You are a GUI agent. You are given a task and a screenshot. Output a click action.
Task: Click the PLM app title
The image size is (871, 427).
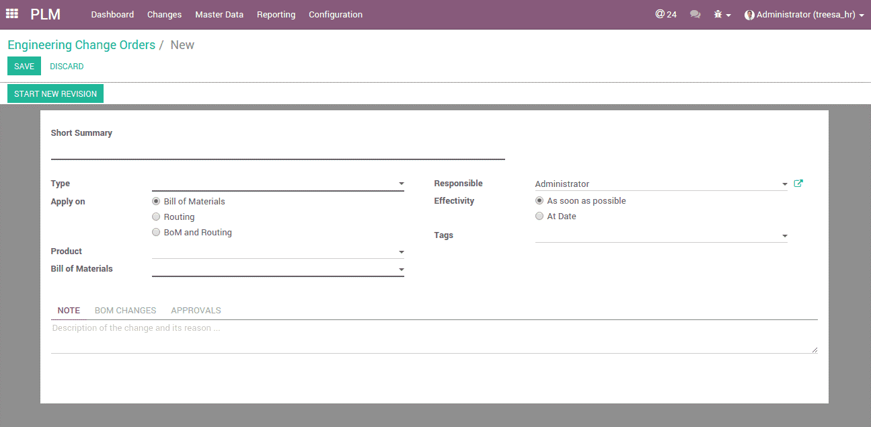tap(45, 14)
